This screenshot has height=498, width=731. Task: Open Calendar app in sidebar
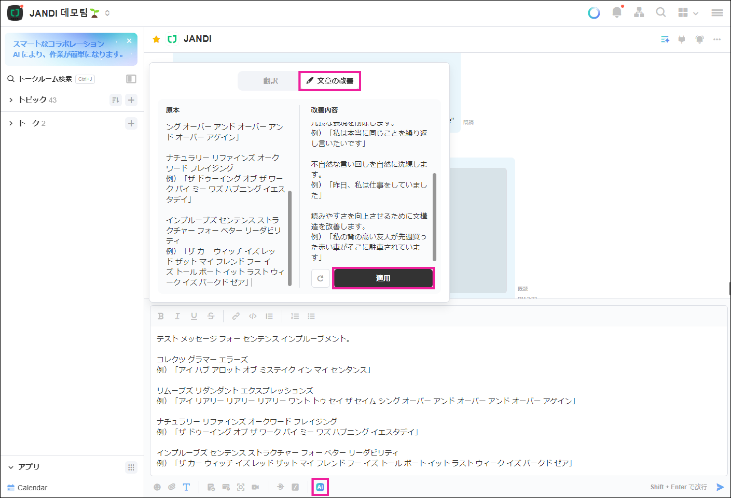click(32, 488)
